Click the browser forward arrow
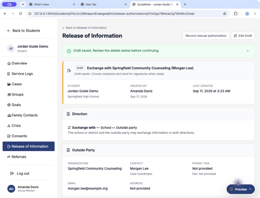This screenshot has width=260, height=198. point(13,14)
